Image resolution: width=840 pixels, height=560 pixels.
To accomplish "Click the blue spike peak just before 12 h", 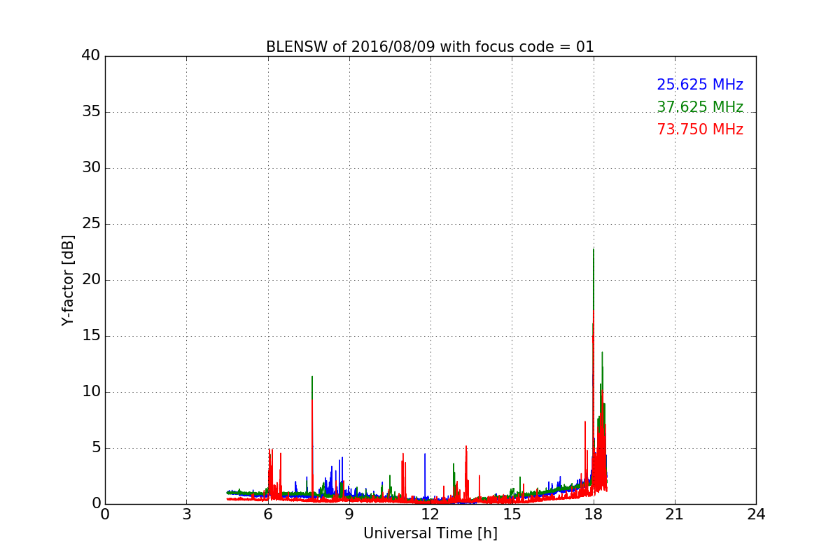I will tap(425, 454).
